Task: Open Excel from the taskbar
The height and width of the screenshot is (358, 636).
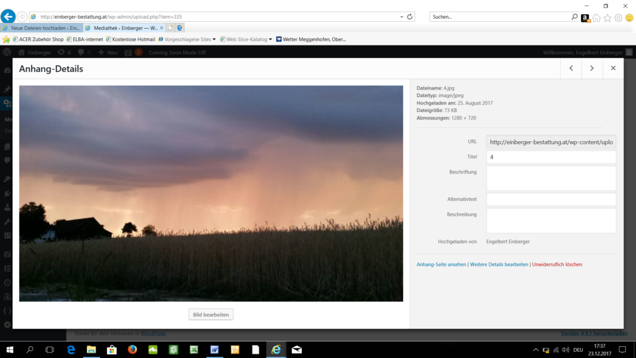Action: coord(194,349)
